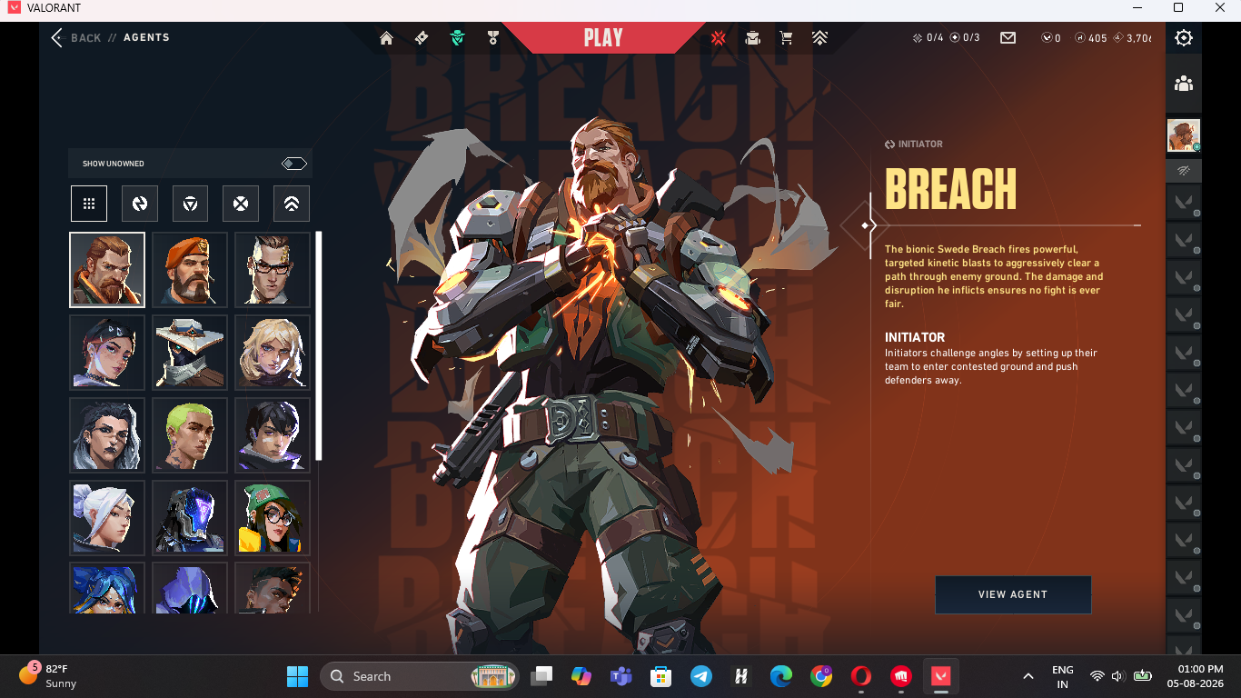The image size is (1241, 698).
Task: Select the Breach agent portrait
Action: tap(107, 270)
